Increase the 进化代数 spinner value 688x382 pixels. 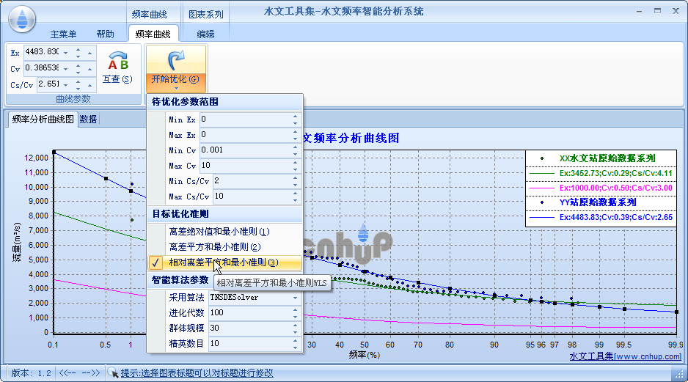(x=296, y=310)
